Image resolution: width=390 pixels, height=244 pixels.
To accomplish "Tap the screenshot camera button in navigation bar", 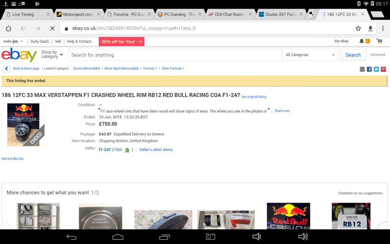I will pos(210,237).
